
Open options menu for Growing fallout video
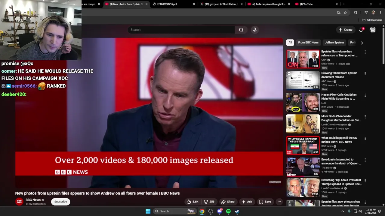[x=365, y=73]
